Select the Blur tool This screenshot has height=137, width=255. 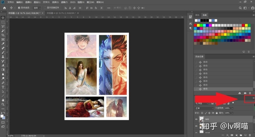3,74
